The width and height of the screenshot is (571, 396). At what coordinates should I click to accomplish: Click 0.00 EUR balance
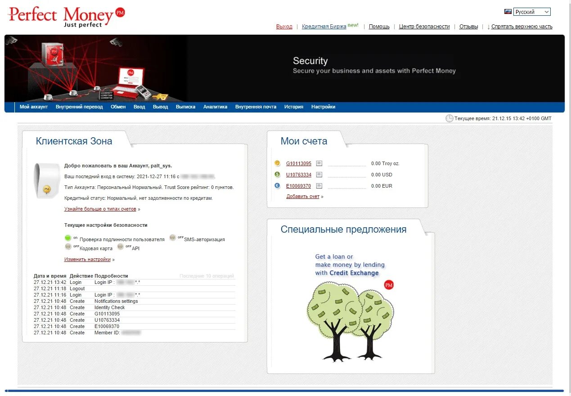coord(382,186)
